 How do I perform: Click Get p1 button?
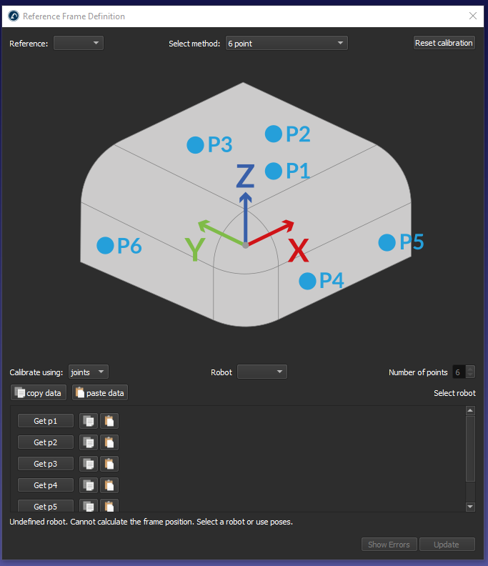(x=46, y=421)
